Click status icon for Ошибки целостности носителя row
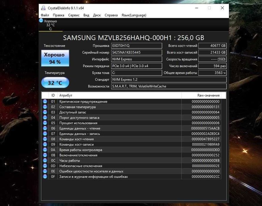The width and height of the screenshot is (262, 206). [45, 171]
